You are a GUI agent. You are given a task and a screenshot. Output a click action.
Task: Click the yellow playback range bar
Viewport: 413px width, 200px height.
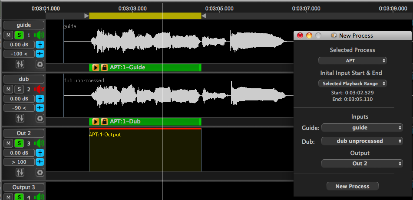coord(145,16)
